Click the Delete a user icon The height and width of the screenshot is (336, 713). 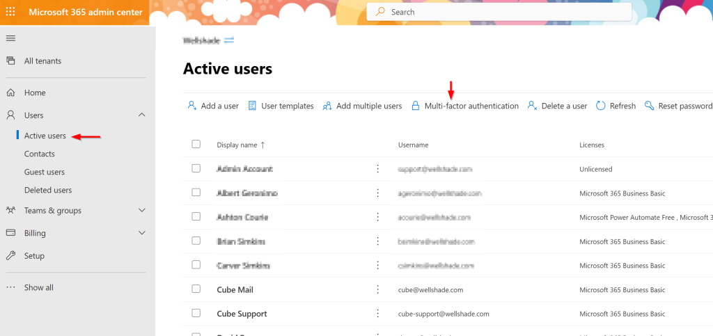[533, 106]
